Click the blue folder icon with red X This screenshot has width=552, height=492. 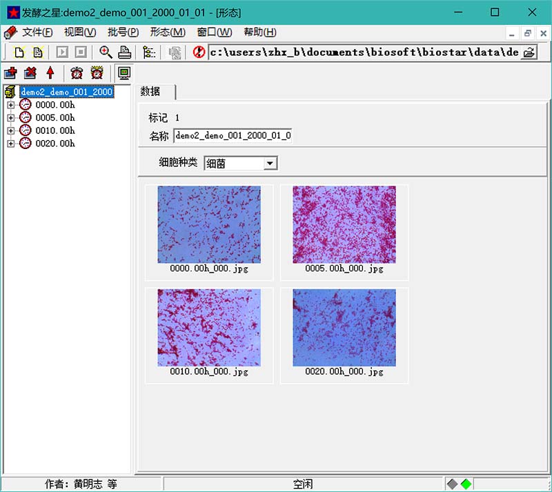[x=30, y=73]
